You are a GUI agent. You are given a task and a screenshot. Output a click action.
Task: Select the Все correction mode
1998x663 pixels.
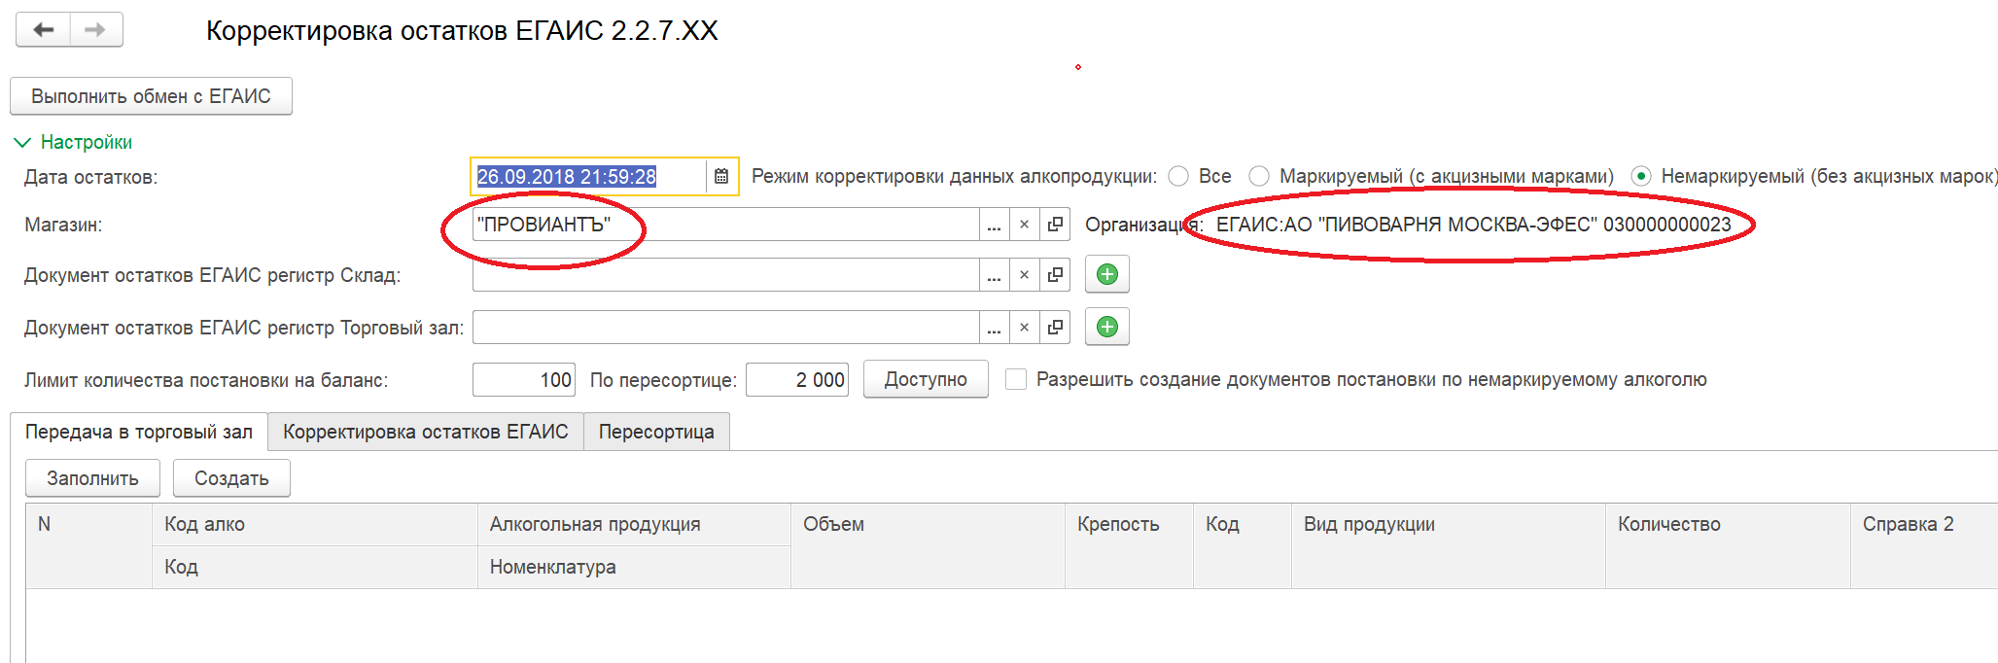click(1179, 177)
